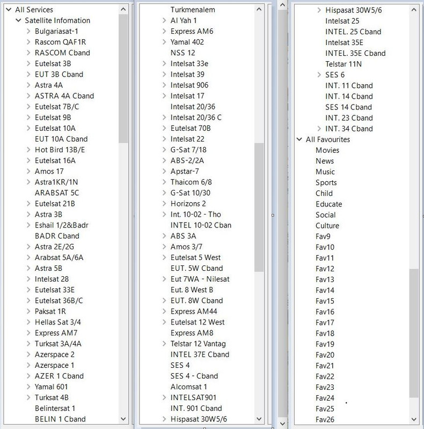Select Express AM6 row

[x=192, y=31]
